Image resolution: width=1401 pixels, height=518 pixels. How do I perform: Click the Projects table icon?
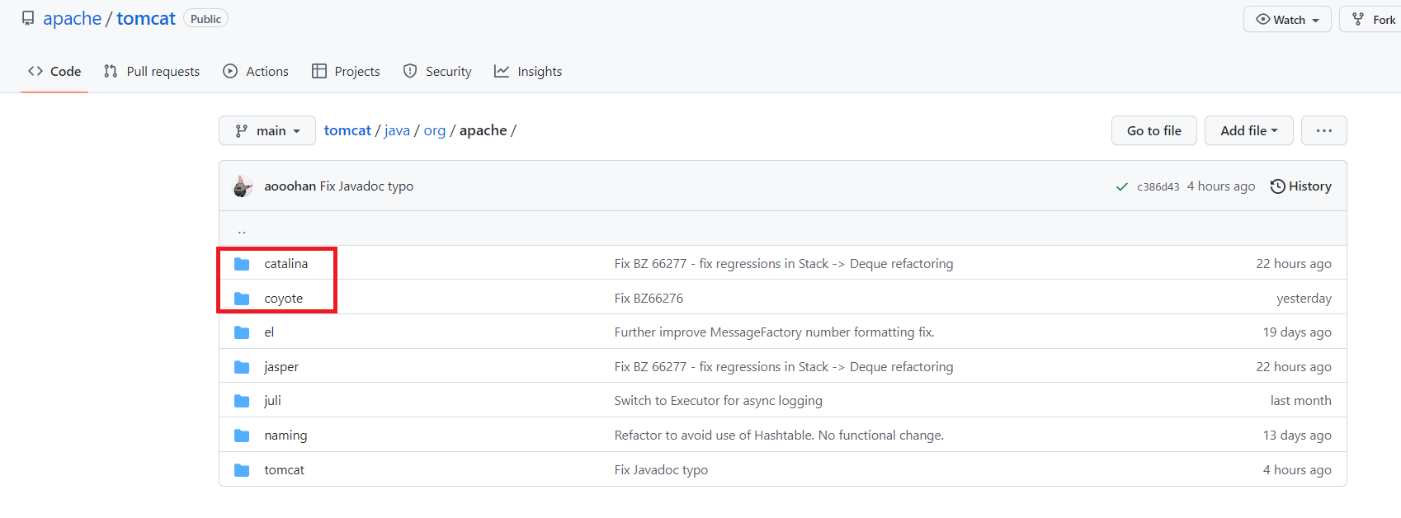[319, 71]
